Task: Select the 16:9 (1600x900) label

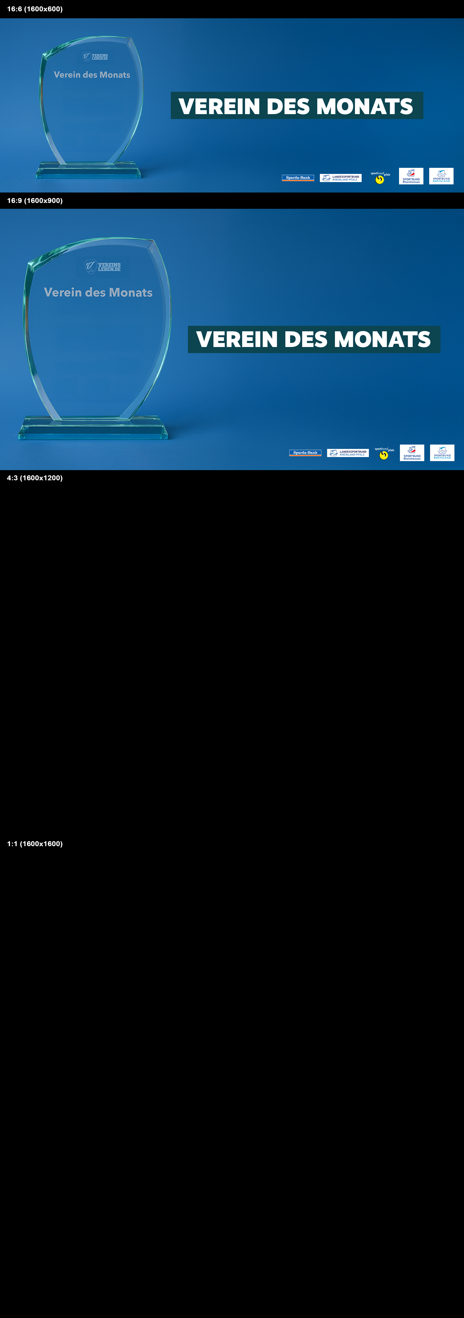Action: [x=35, y=201]
